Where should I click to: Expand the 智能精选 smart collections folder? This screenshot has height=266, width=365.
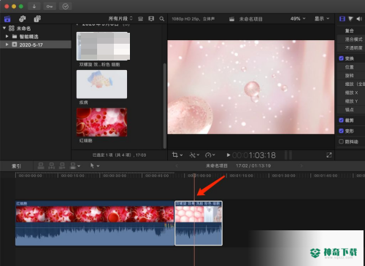pyautogui.click(x=7, y=36)
